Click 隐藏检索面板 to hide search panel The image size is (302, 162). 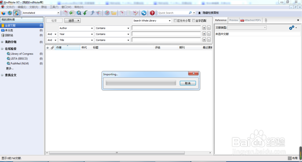click(209, 13)
